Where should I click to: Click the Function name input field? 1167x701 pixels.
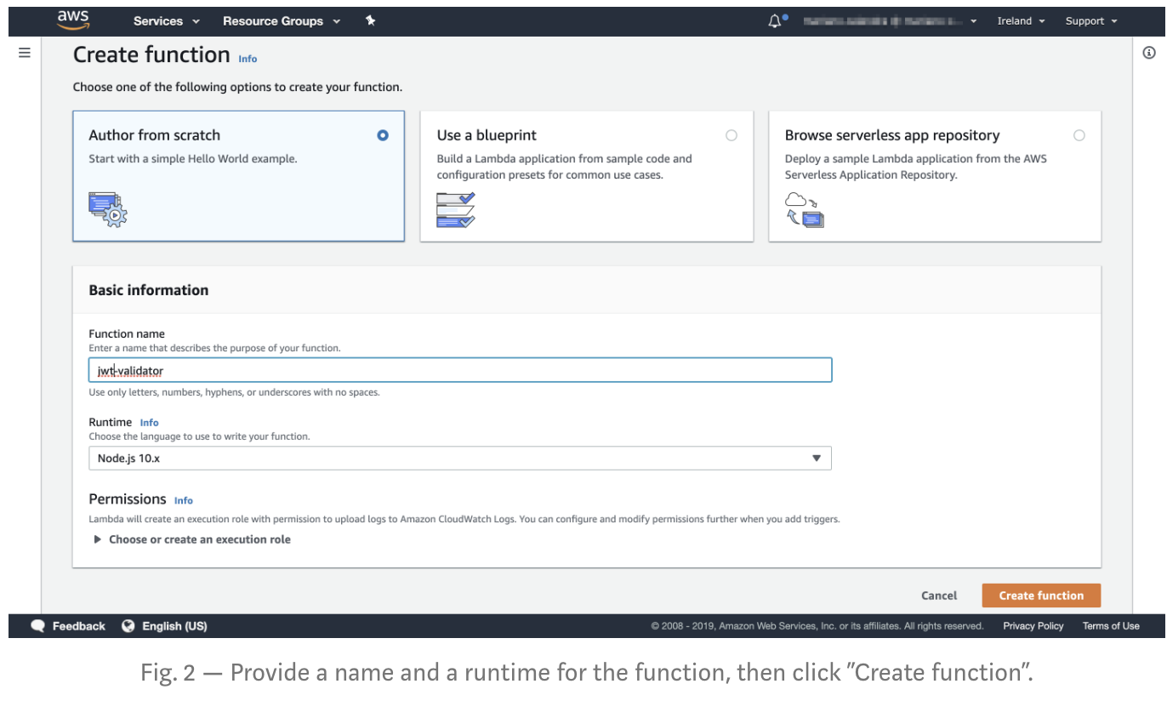point(460,370)
